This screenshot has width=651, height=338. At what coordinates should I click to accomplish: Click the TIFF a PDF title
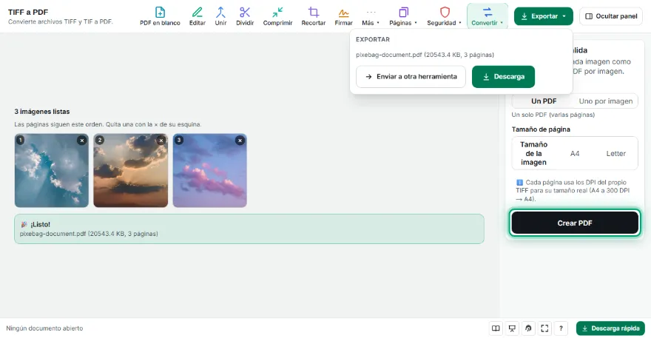coord(28,12)
